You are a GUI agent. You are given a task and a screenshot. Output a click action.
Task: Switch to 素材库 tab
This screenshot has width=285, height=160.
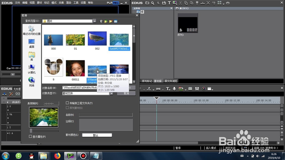tap(158, 81)
